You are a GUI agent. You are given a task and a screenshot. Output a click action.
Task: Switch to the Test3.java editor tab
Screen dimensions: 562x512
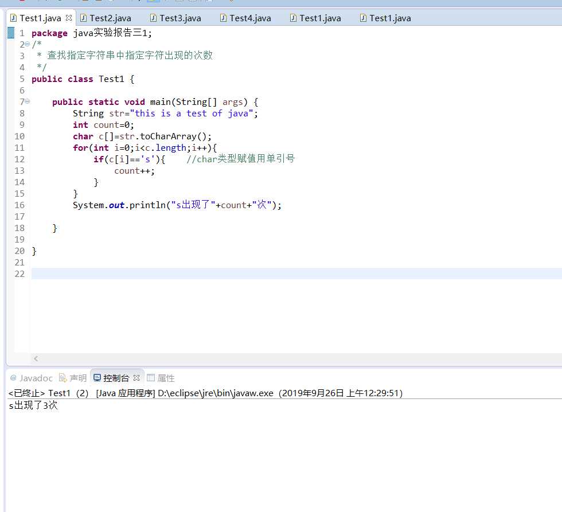tap(175, 18)
